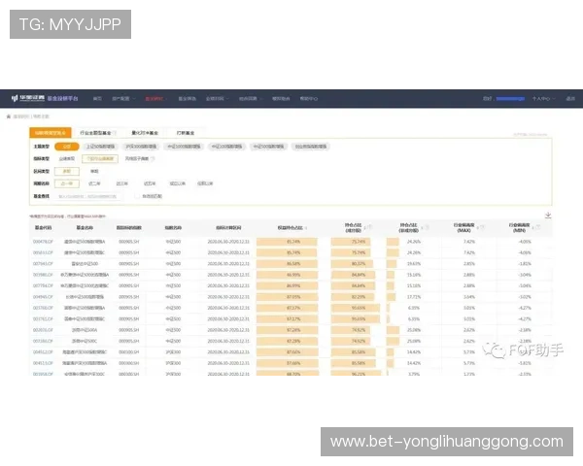
Task: Open the user account dropdown in header
Action: pyautogui.click(x=543, y=98)
